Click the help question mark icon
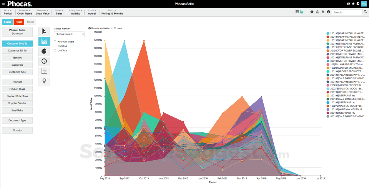The height and width of the screenshot is (189, 369). [x=358, y=3]
